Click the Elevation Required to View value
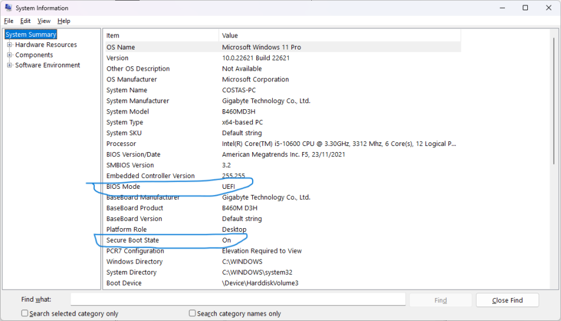Screen dimensions: 561x321 click(262, 251)
